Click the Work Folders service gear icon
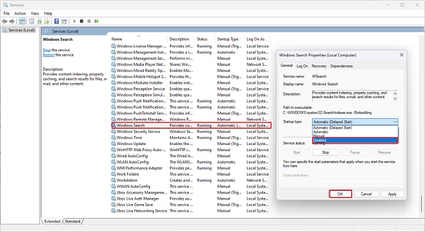This screenshot has height=232, width=425. [114, 174]
